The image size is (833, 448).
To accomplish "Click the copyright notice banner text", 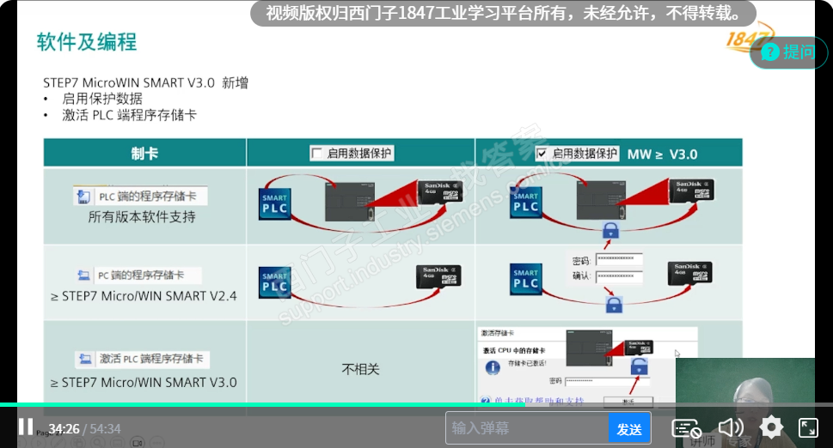I will click(x=503, y=13).
